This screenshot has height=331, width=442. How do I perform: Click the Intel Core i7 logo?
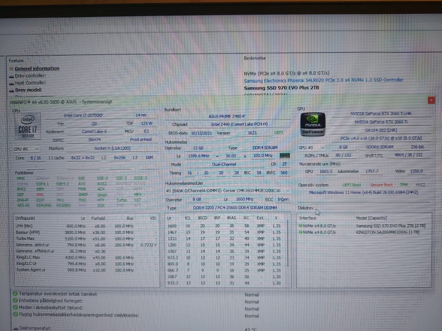(28, 126)
